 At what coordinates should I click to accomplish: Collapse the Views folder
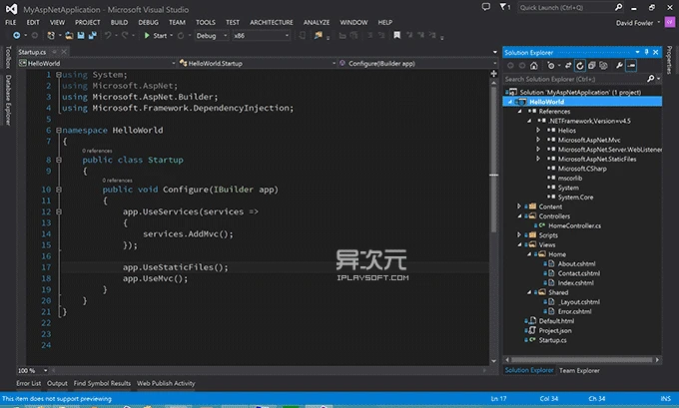coord(519,244)
